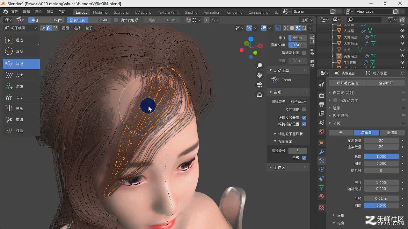408x229 pixels.
Task: Open the 粒子 menu in viewport header
Action: tap(89, 28)
